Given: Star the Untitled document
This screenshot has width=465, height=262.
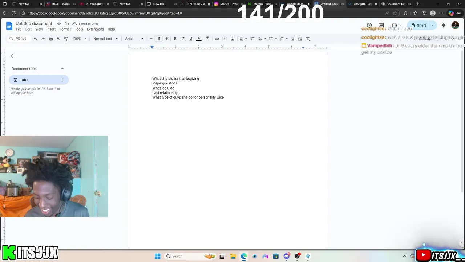Looking at the screenshot, I should (59, 24).
